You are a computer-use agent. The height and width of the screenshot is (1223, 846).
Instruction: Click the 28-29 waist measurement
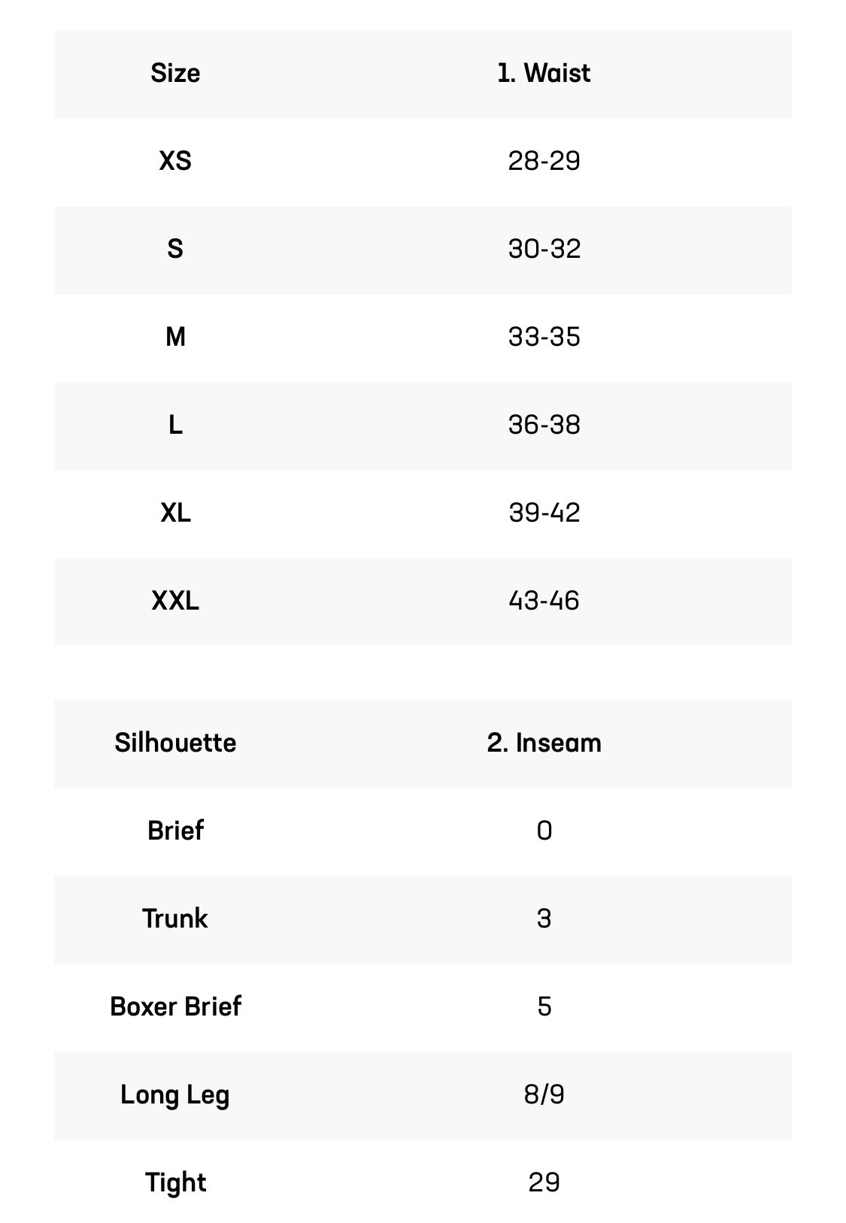(x=544, y=162)
